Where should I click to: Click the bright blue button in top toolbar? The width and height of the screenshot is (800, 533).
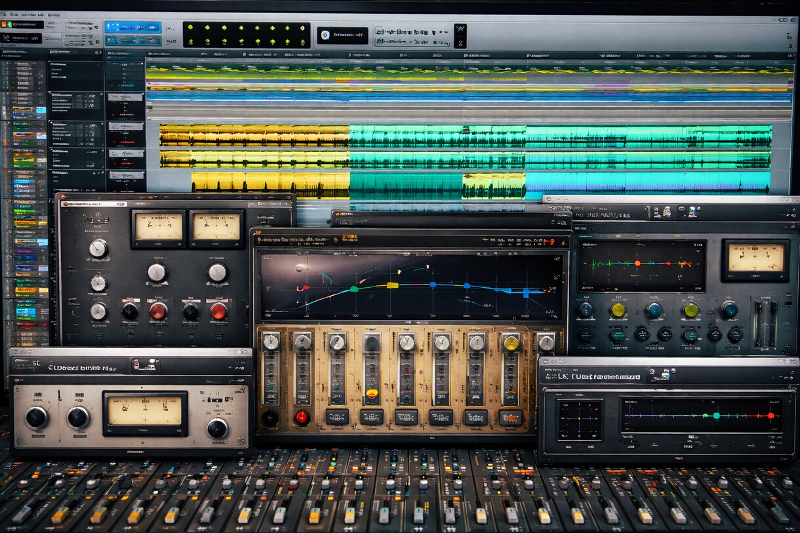coord(132,28)
